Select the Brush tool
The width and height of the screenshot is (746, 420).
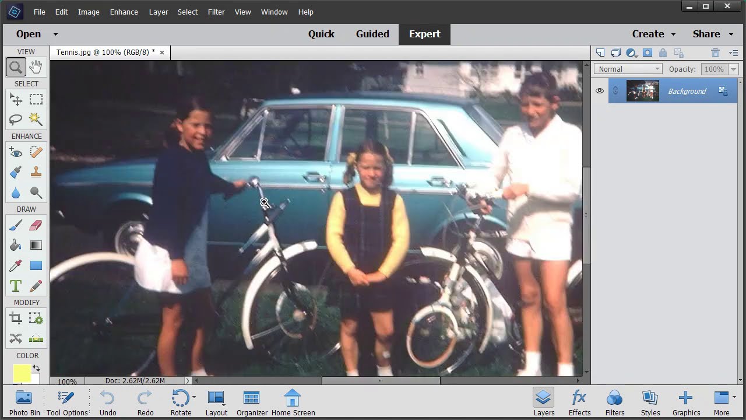[x=16, y=225]
